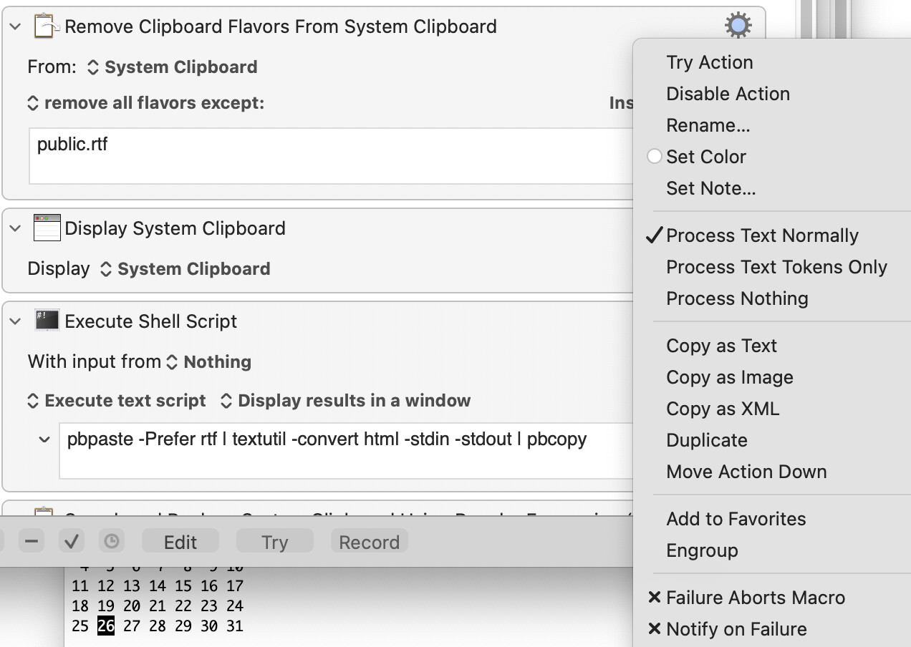Click the clock icon in bottom toolbar
This screenshot has width=911, height=647.
coord(111,542)
